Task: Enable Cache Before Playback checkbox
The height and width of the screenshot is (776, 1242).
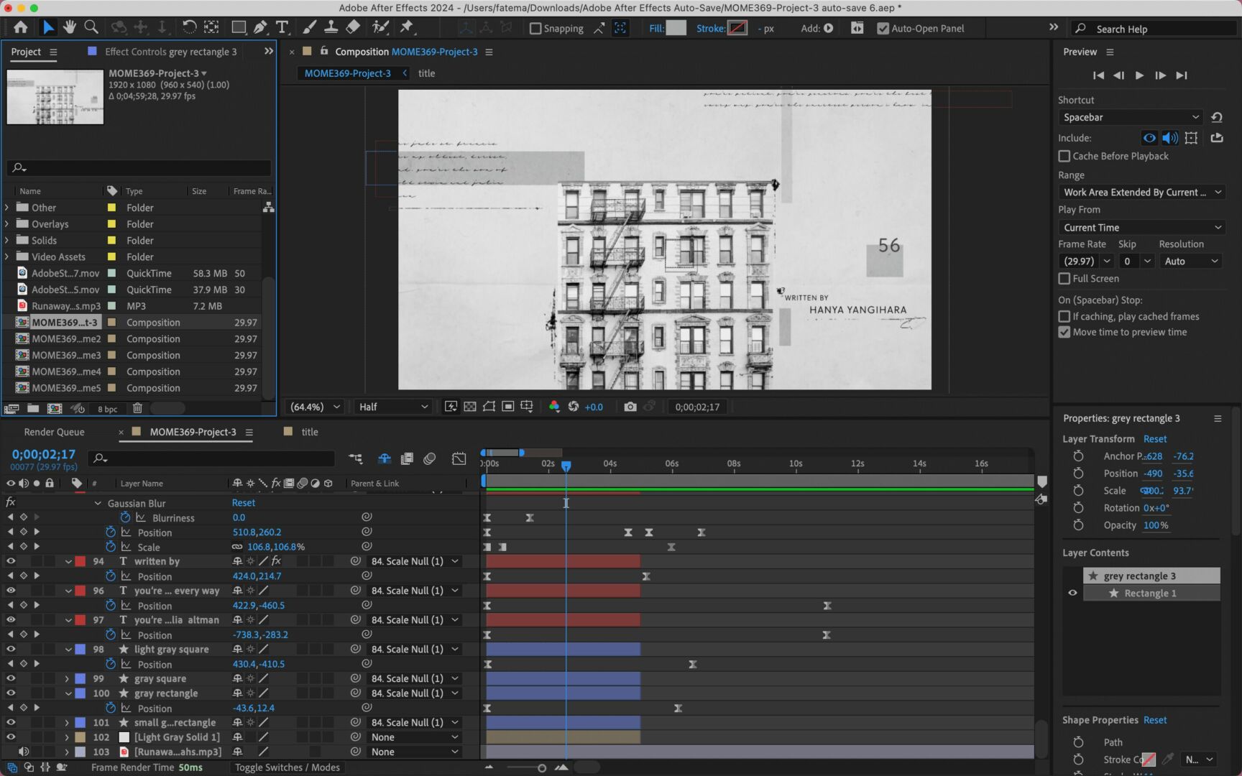Action: (x=1064, y=156)
